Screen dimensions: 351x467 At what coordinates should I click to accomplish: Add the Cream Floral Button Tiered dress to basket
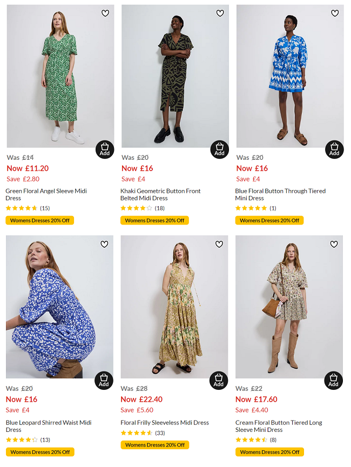(x=334, y=380)
